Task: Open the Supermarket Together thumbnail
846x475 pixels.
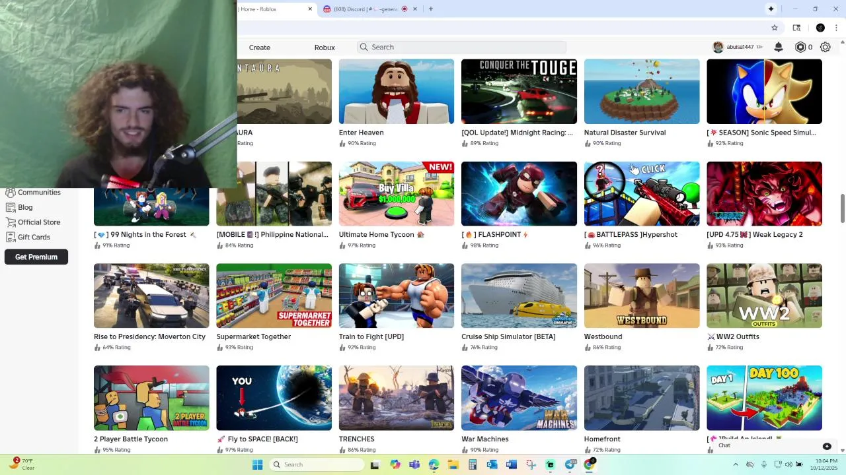Action: click(x=274, y=296)
